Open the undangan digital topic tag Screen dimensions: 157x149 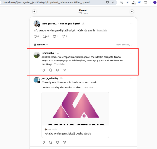[70, 24]
